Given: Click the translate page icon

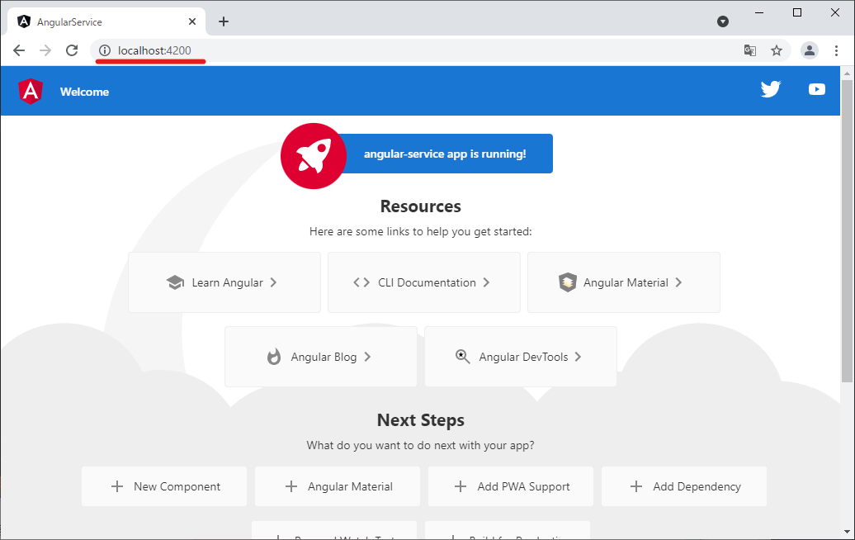Looking at the screenshot, I should 749,50.
